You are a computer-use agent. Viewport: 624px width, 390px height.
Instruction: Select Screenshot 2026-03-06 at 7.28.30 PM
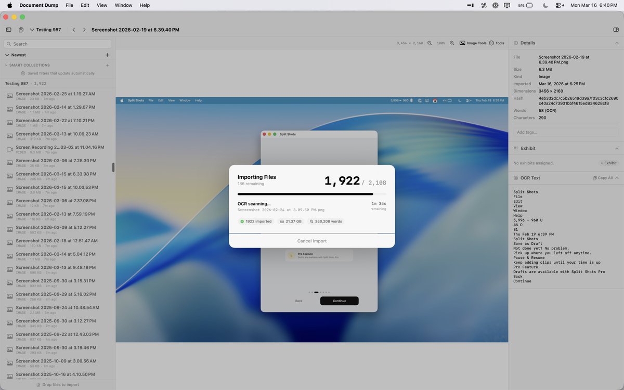[57, 163]
